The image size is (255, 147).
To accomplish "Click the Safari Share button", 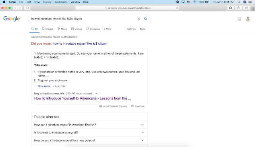I will tap(238, 8).
